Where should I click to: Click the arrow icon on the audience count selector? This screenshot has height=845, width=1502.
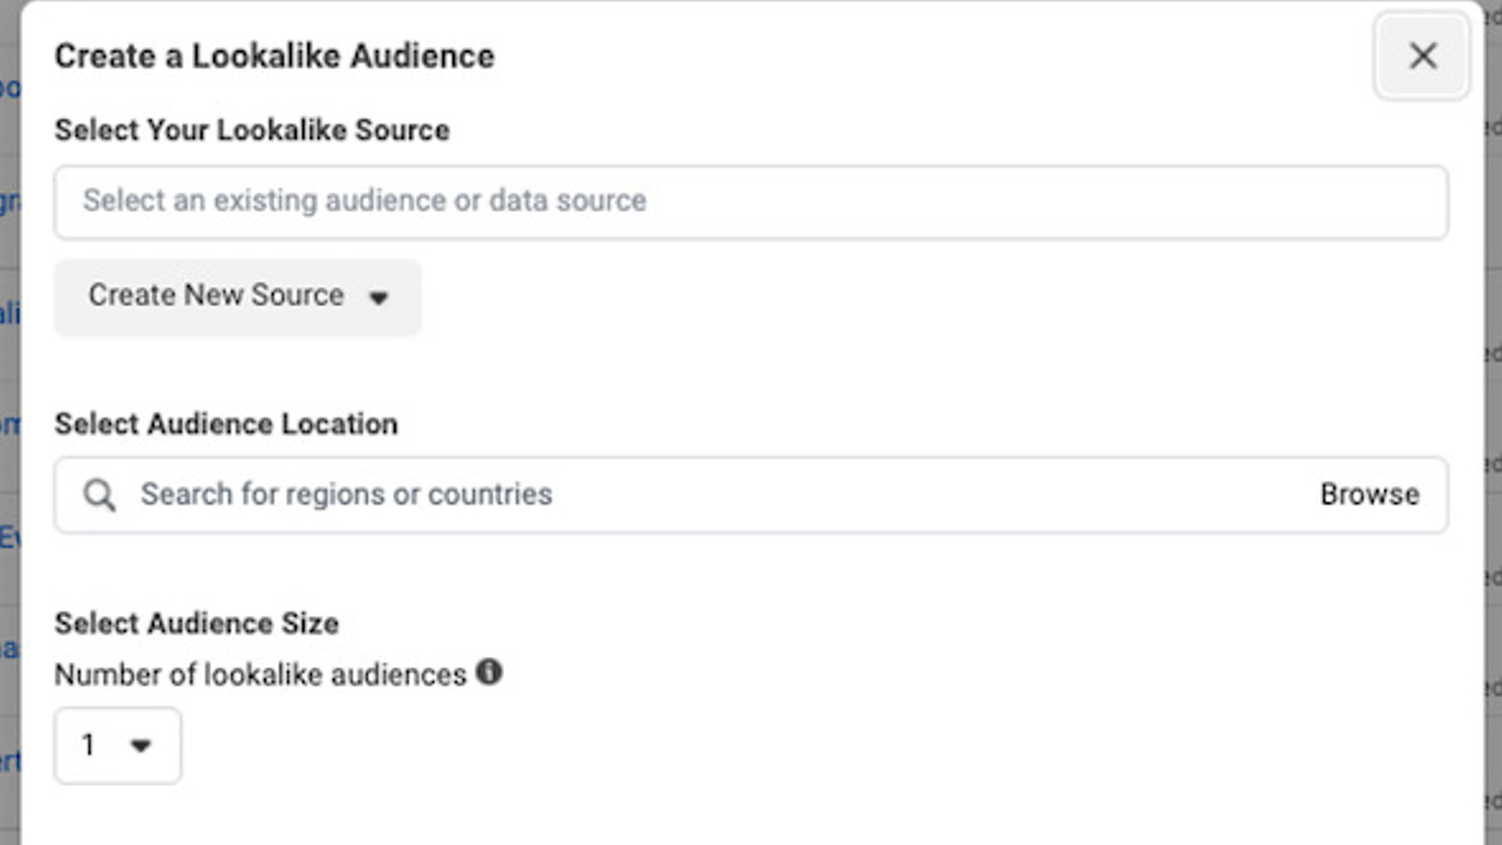[141, 746]
